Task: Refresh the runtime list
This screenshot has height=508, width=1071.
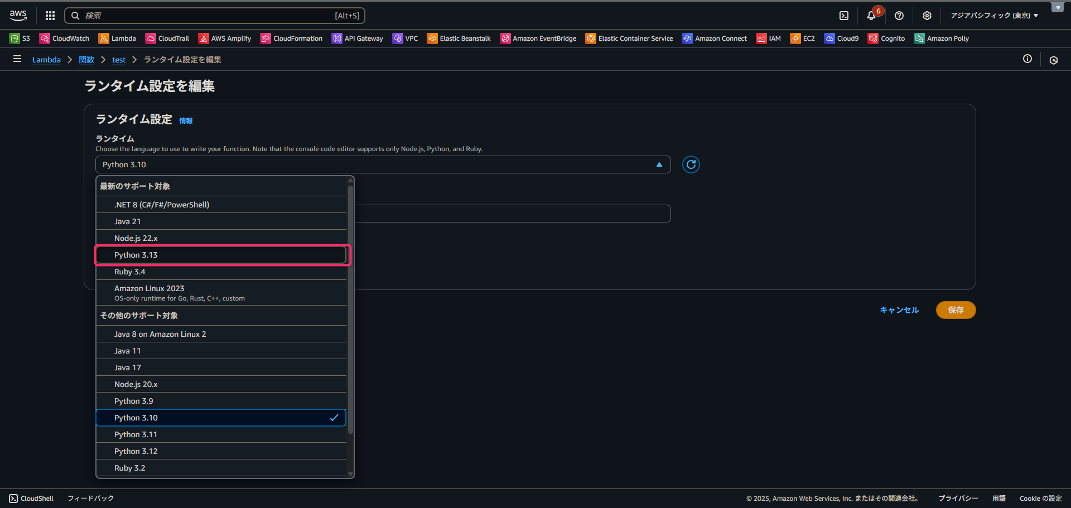Action: click(x=691, y=165)
